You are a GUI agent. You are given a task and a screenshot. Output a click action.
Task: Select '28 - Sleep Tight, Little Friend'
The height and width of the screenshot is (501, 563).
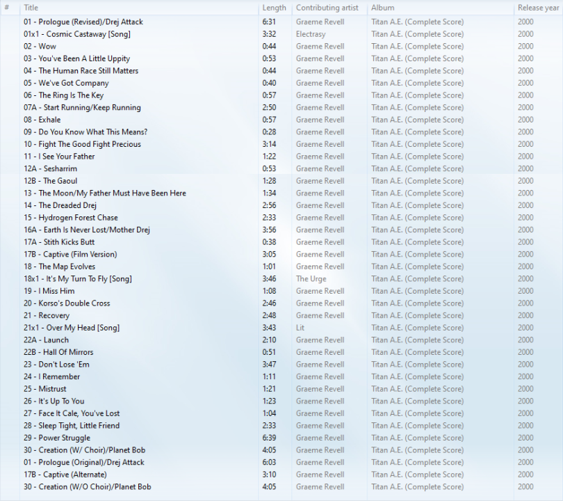click(72, 425)
